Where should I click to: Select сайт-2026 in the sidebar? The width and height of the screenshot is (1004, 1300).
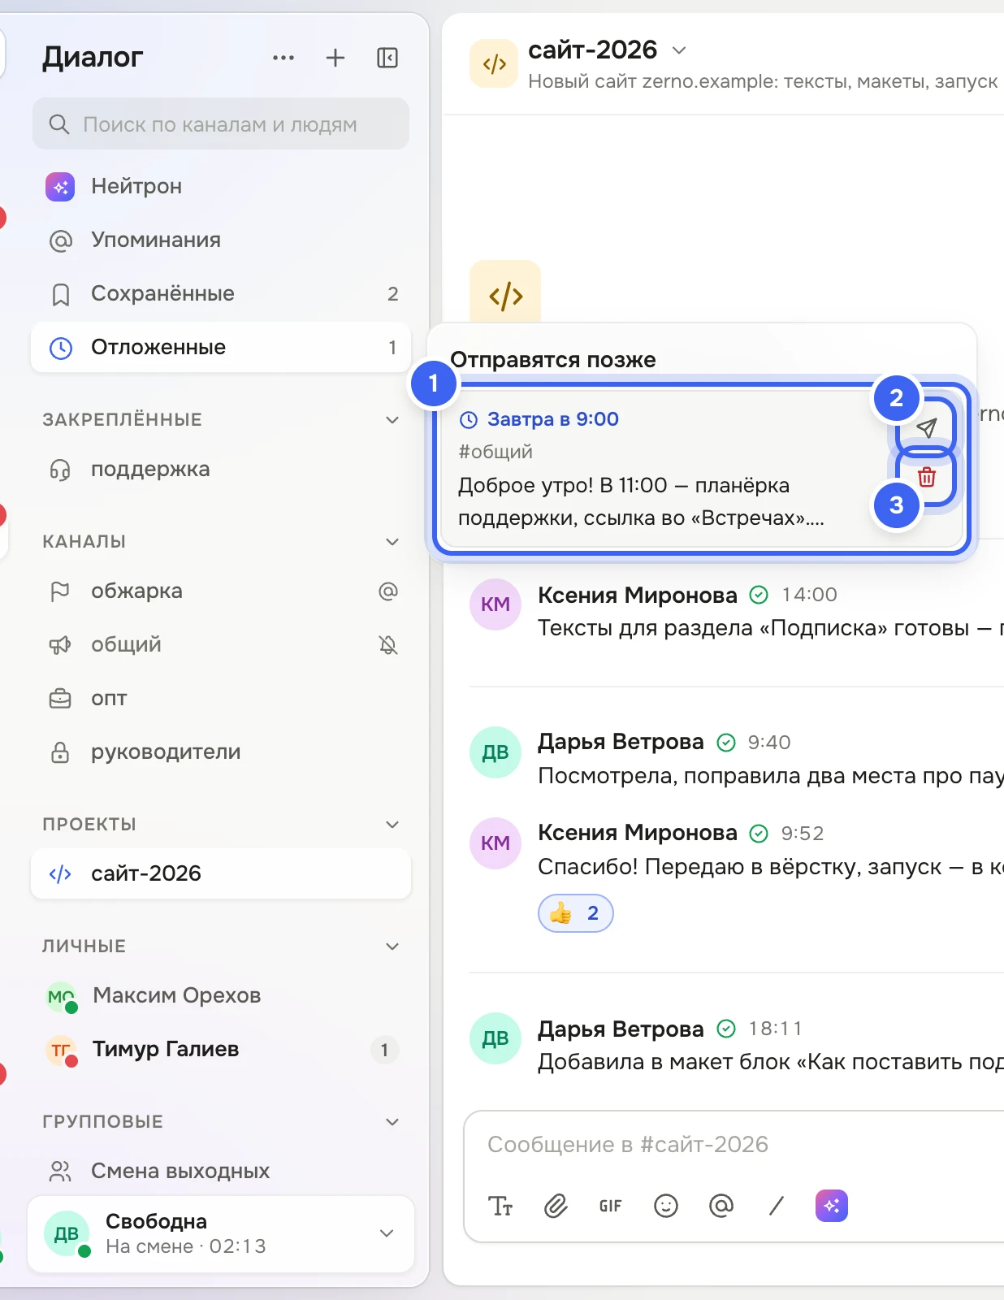click(221, 873)
